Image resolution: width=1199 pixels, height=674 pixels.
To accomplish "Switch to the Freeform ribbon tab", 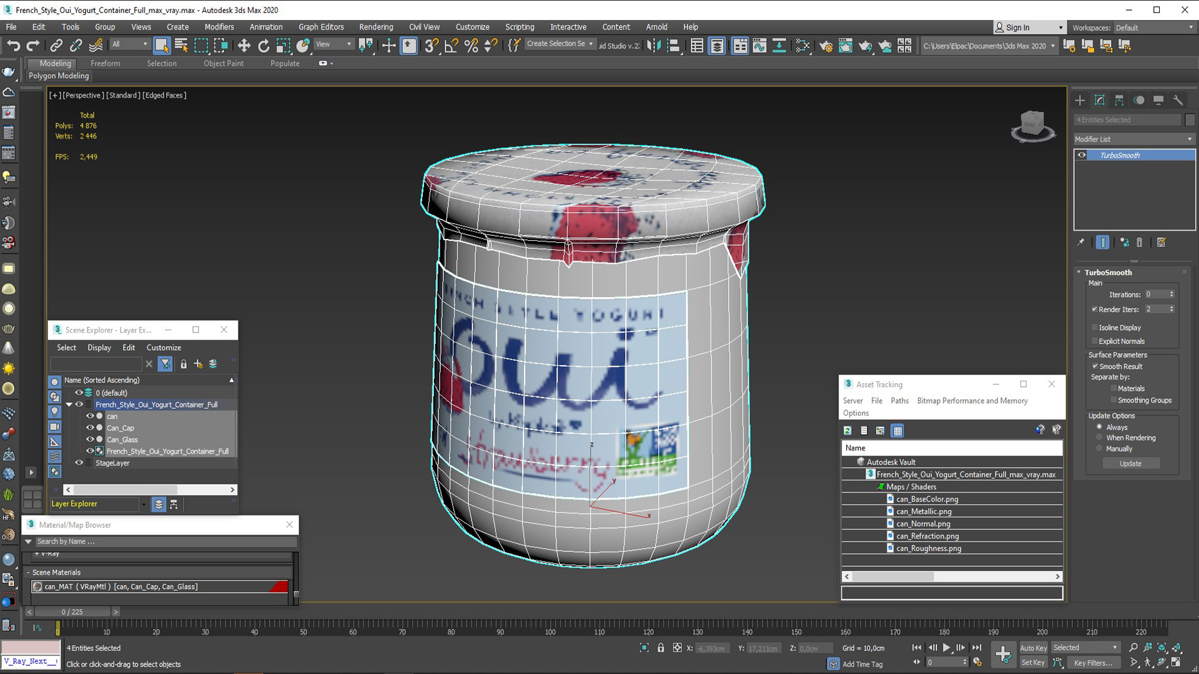I will click(105, 63).
